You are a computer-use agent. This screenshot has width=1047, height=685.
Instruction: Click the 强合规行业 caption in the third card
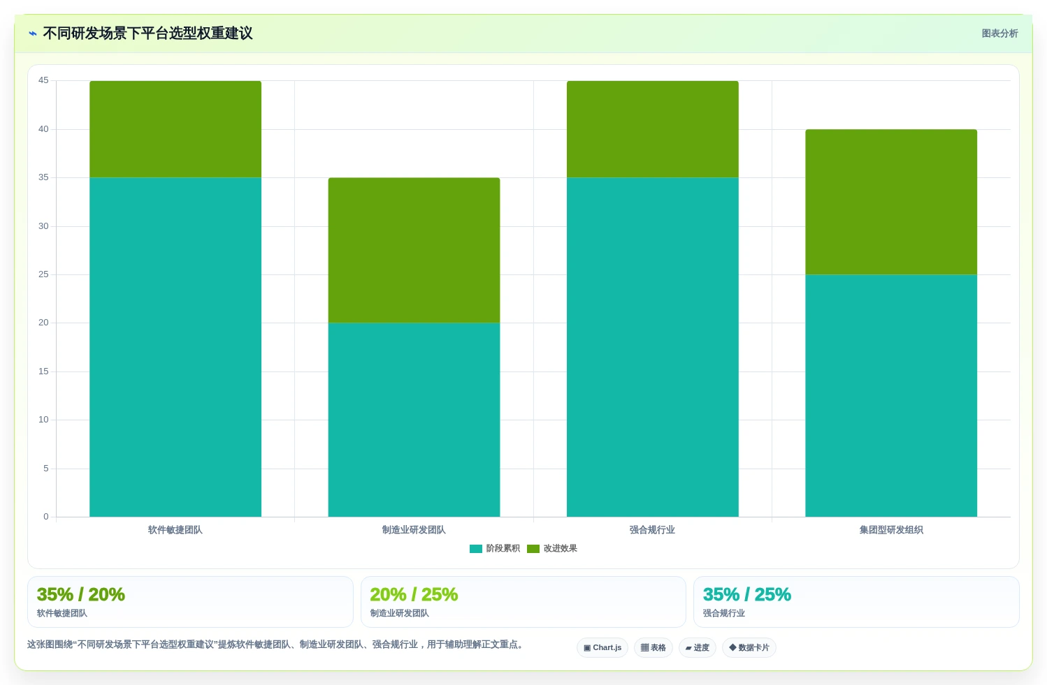pyautogui.click(x=724, y=613)
